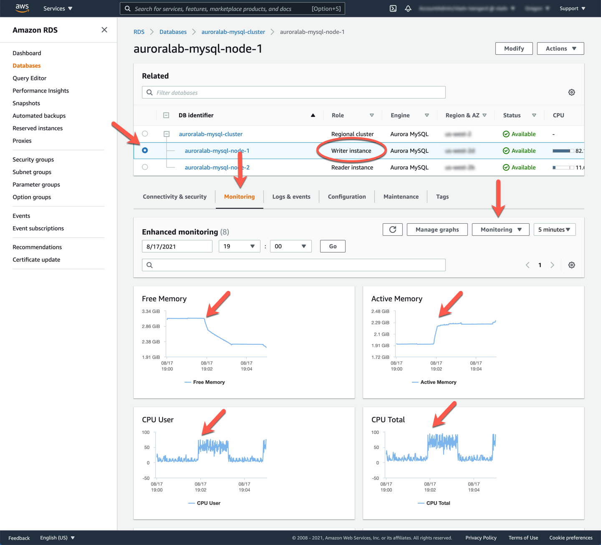The height and width of the screenshot is (545, 601).
Task: Select the auroralab-mysql-cluster radio button
Action: pyautogui.click(x=145, y=134)
